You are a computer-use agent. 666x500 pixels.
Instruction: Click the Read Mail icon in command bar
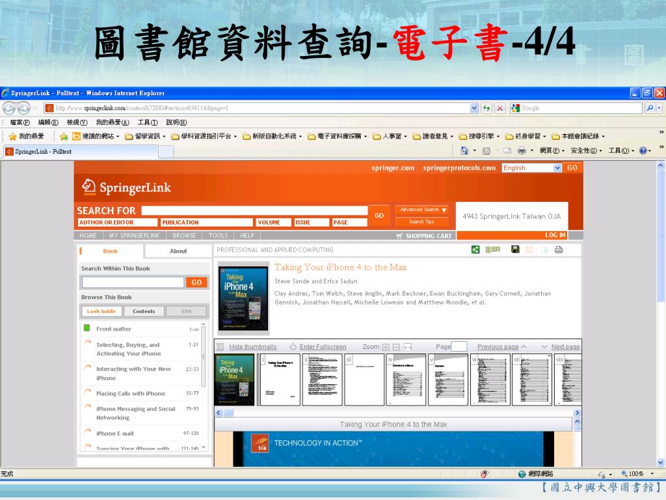pyautogui.click(x=507, y=150)
